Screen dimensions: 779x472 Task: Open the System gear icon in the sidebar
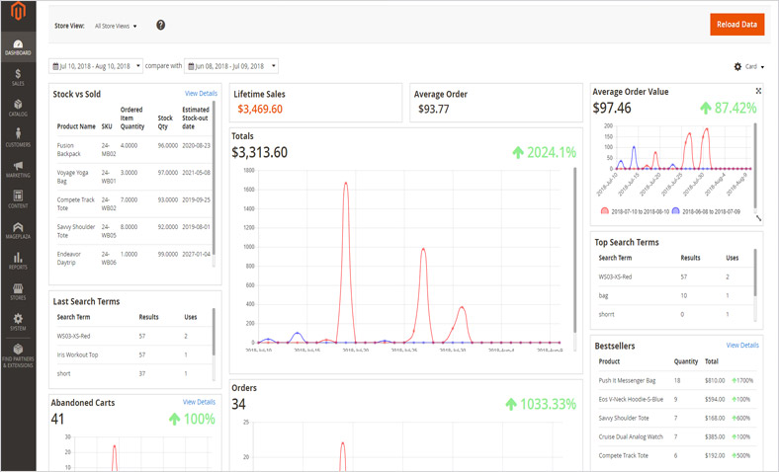(18, 321)
